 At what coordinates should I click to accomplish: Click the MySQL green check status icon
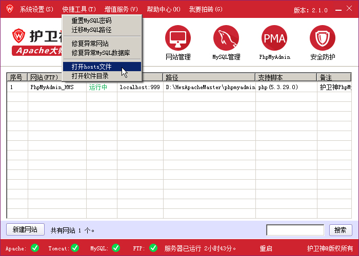tap(116, 248)
